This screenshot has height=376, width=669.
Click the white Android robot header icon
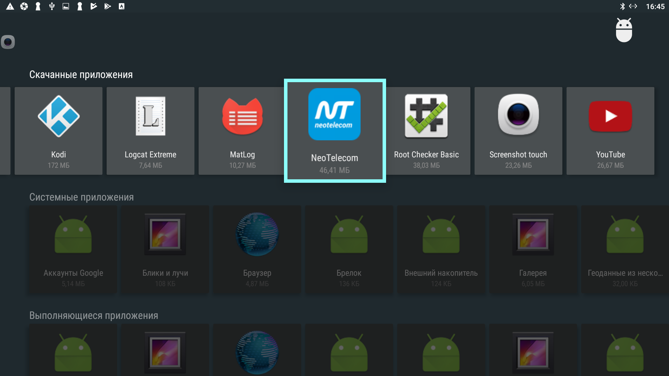(x=624, y=30)
